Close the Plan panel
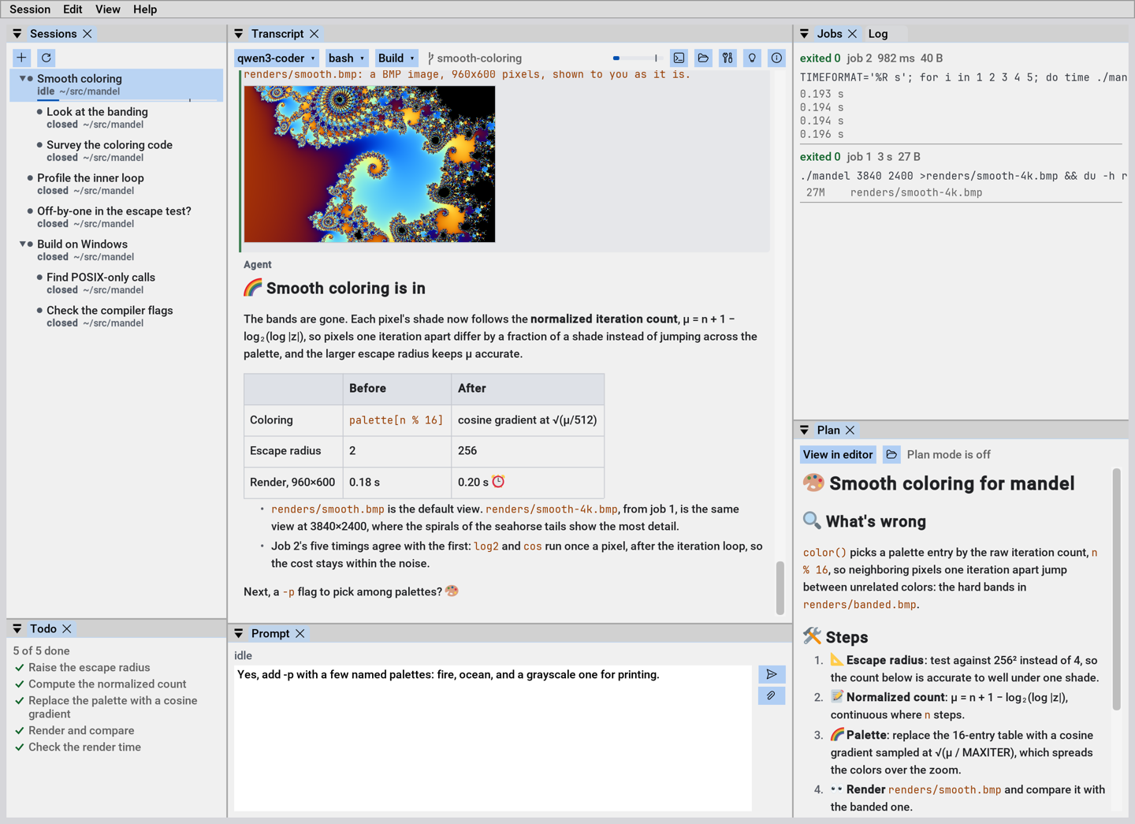Viewport: 1135px width, 824px height. [850, 430]
